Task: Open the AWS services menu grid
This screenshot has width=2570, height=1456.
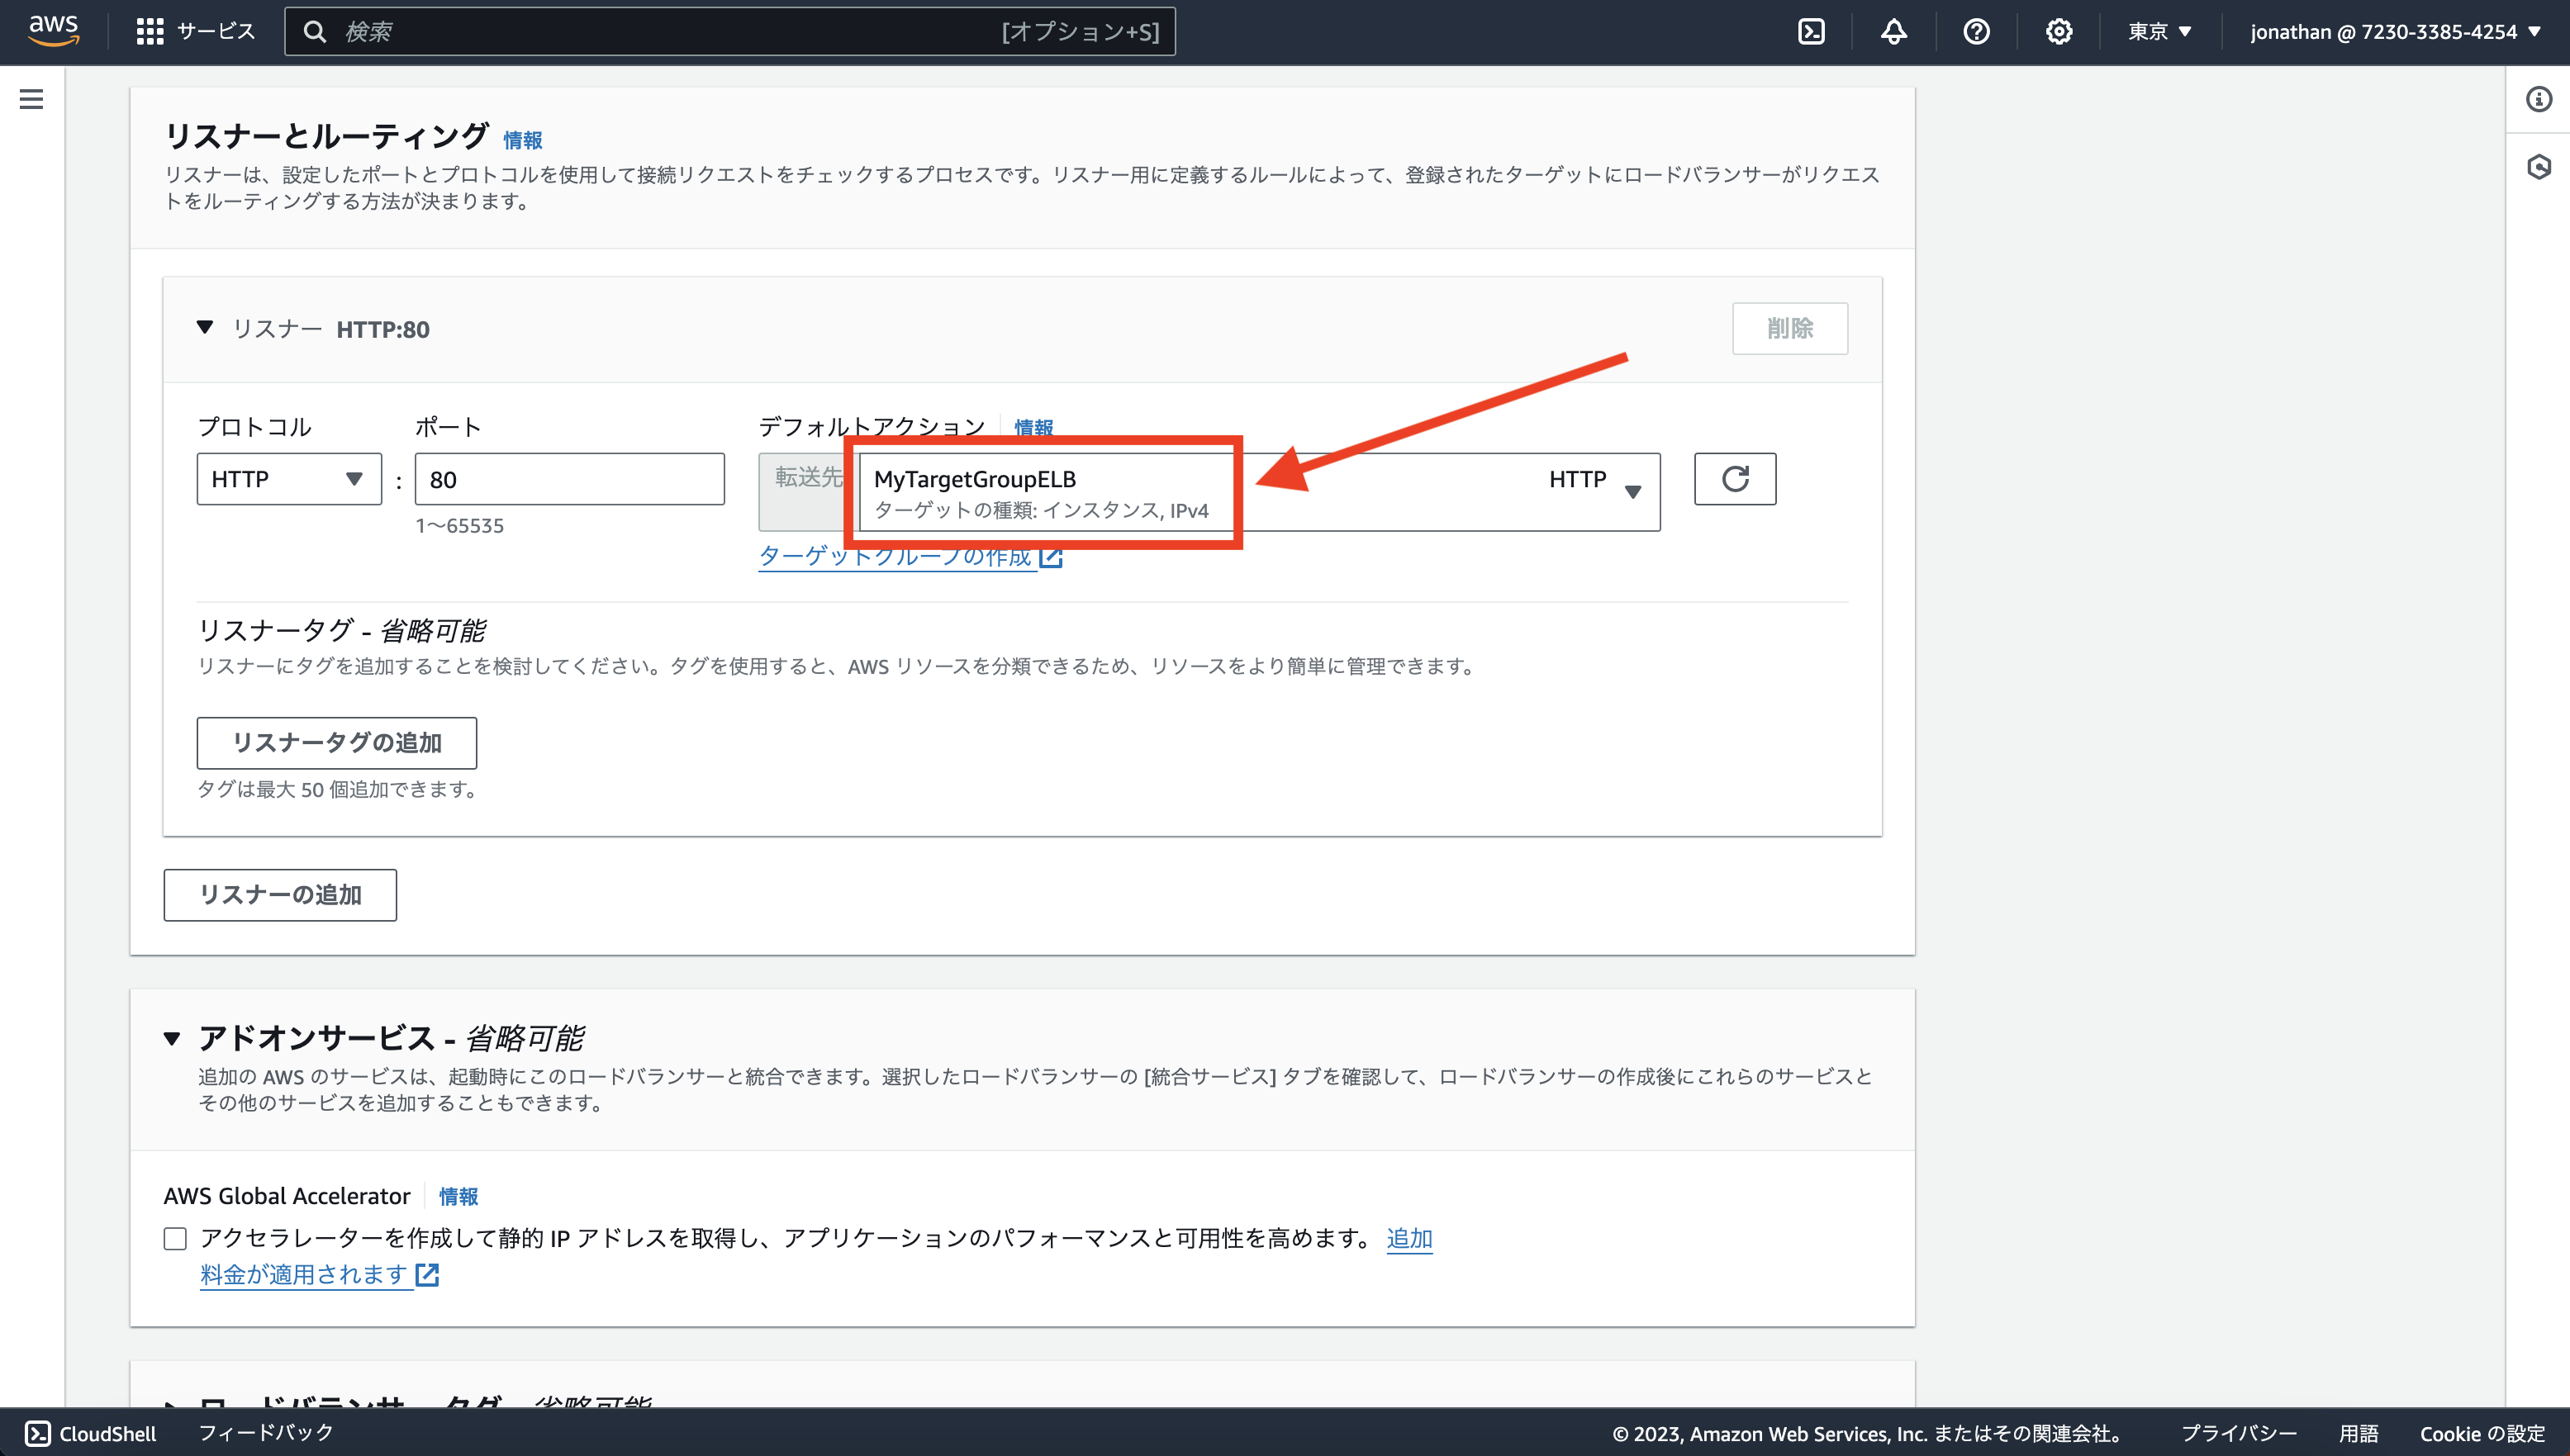Action: click(x=148, y=30)
